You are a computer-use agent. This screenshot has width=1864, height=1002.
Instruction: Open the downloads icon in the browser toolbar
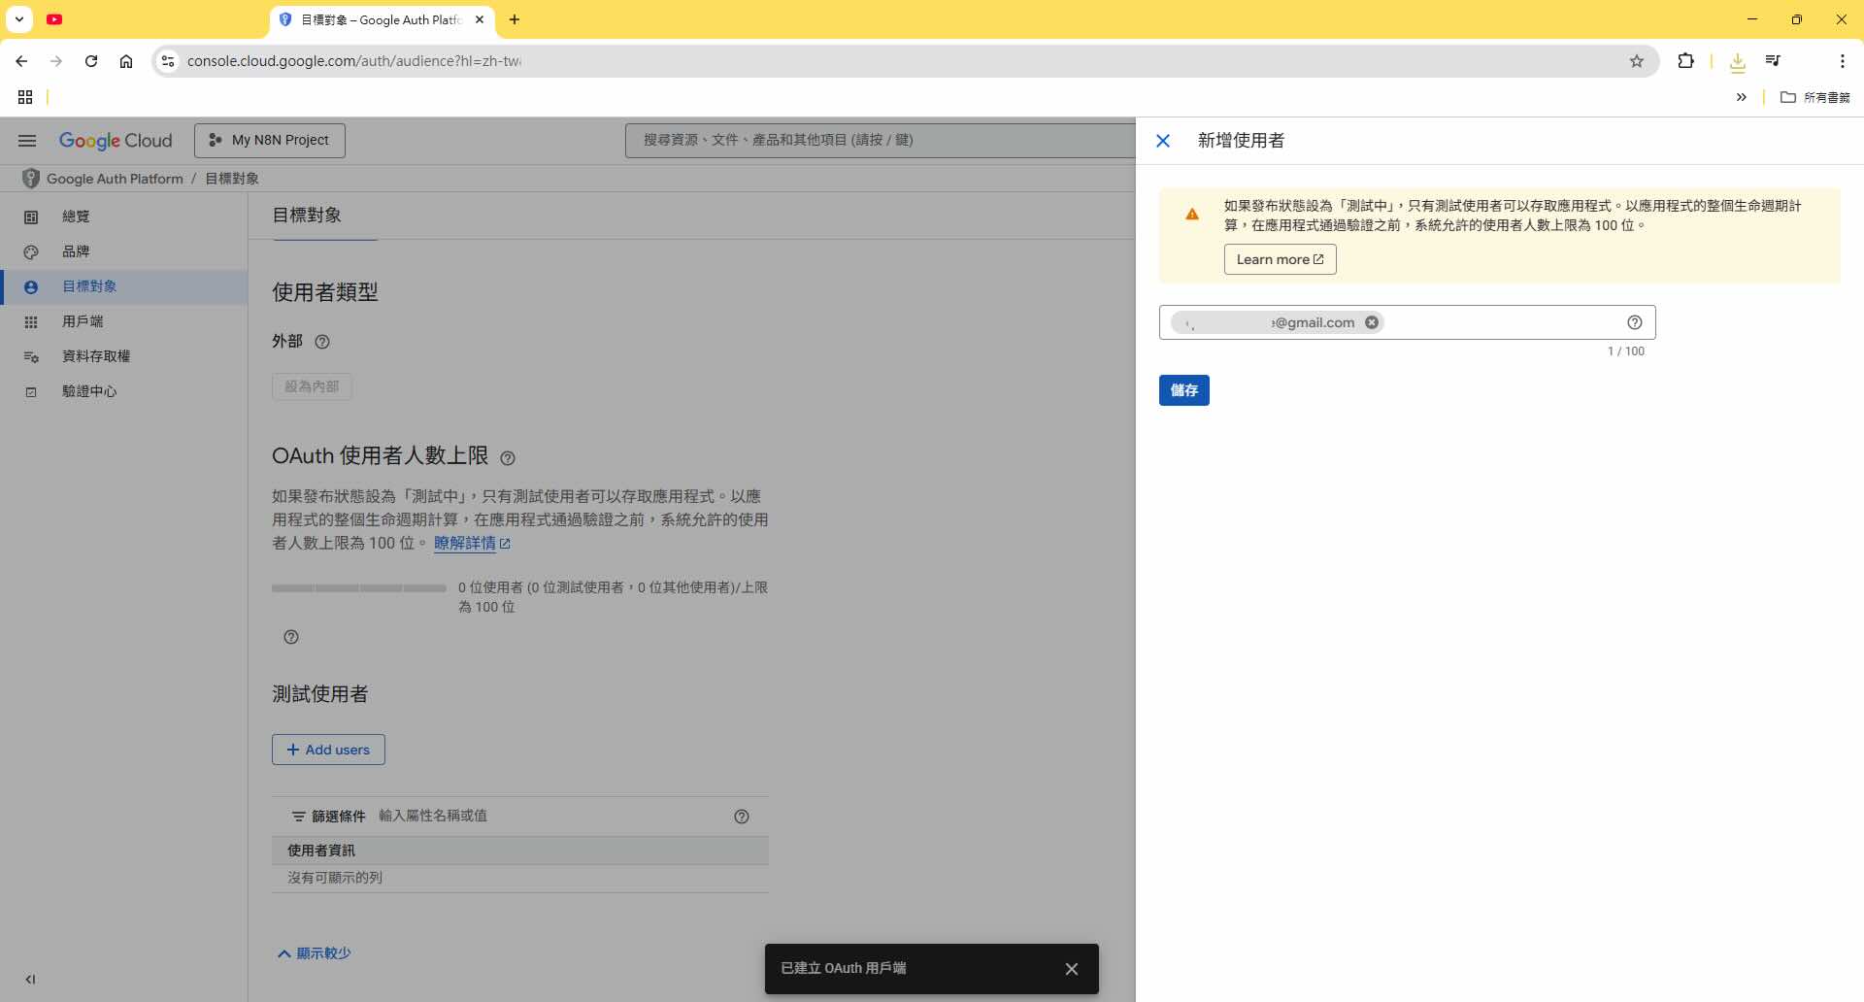coord(1737,61)
